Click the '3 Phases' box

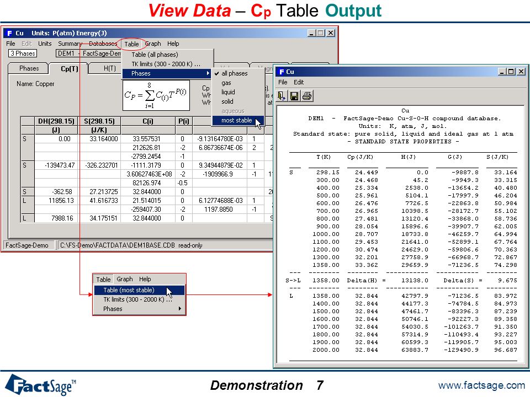point(23,53)
